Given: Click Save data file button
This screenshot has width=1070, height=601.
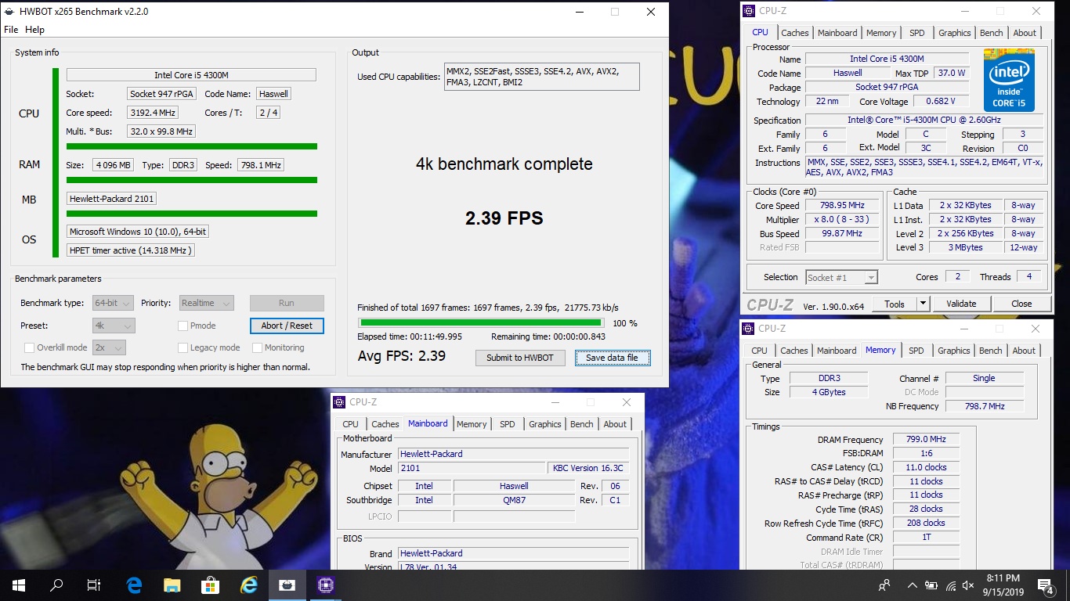Looking at the screenshot, I should tap(613, 358).
